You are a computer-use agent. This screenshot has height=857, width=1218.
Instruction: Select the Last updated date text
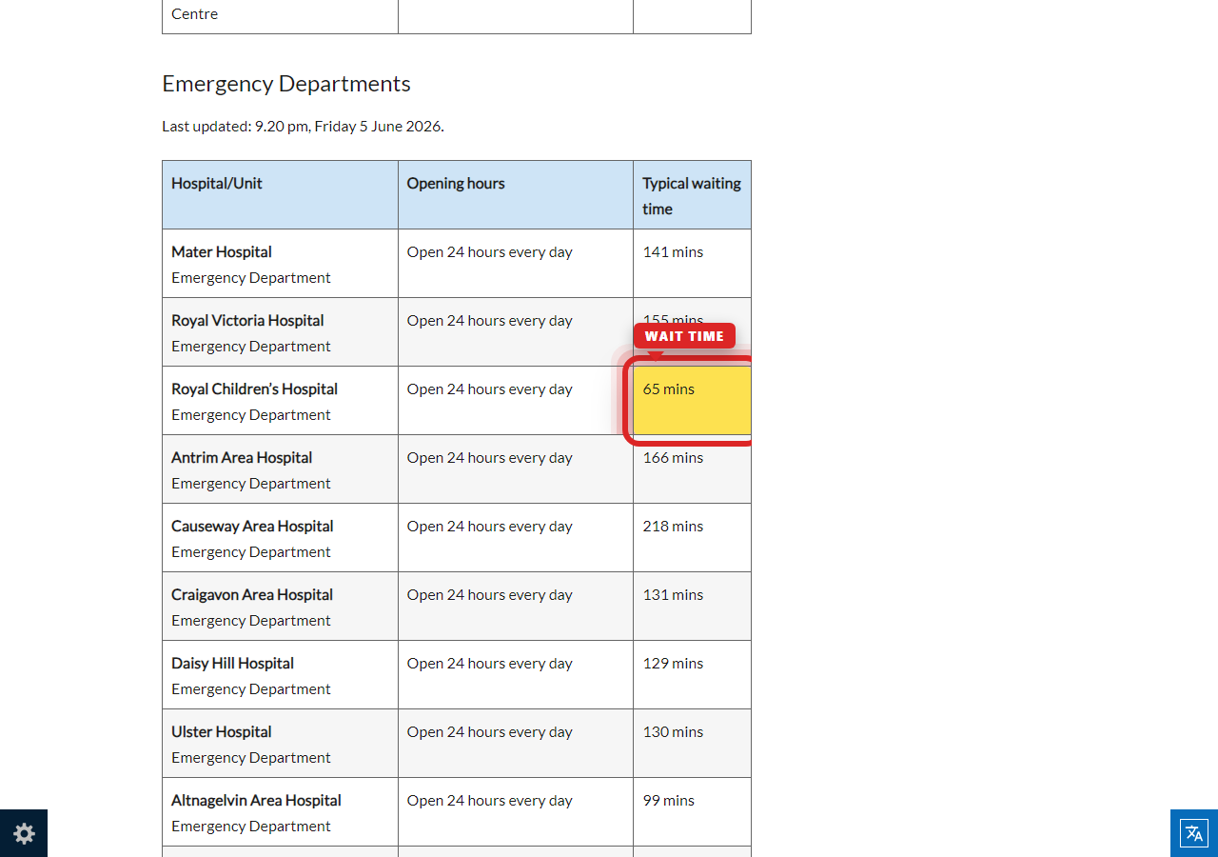click(303, 126)
